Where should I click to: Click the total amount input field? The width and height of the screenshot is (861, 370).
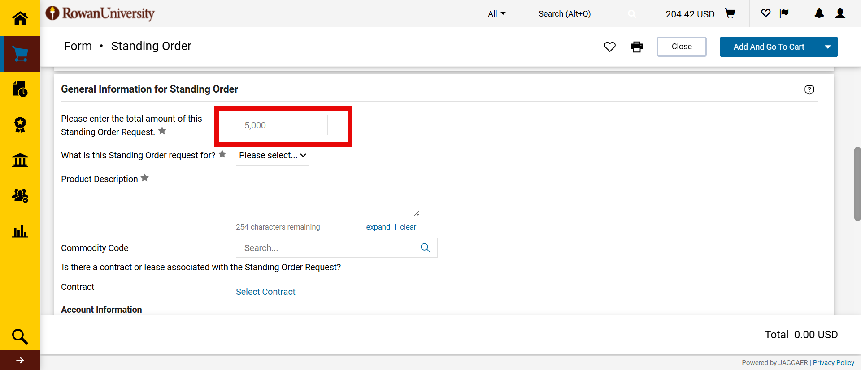click(282, 125)
